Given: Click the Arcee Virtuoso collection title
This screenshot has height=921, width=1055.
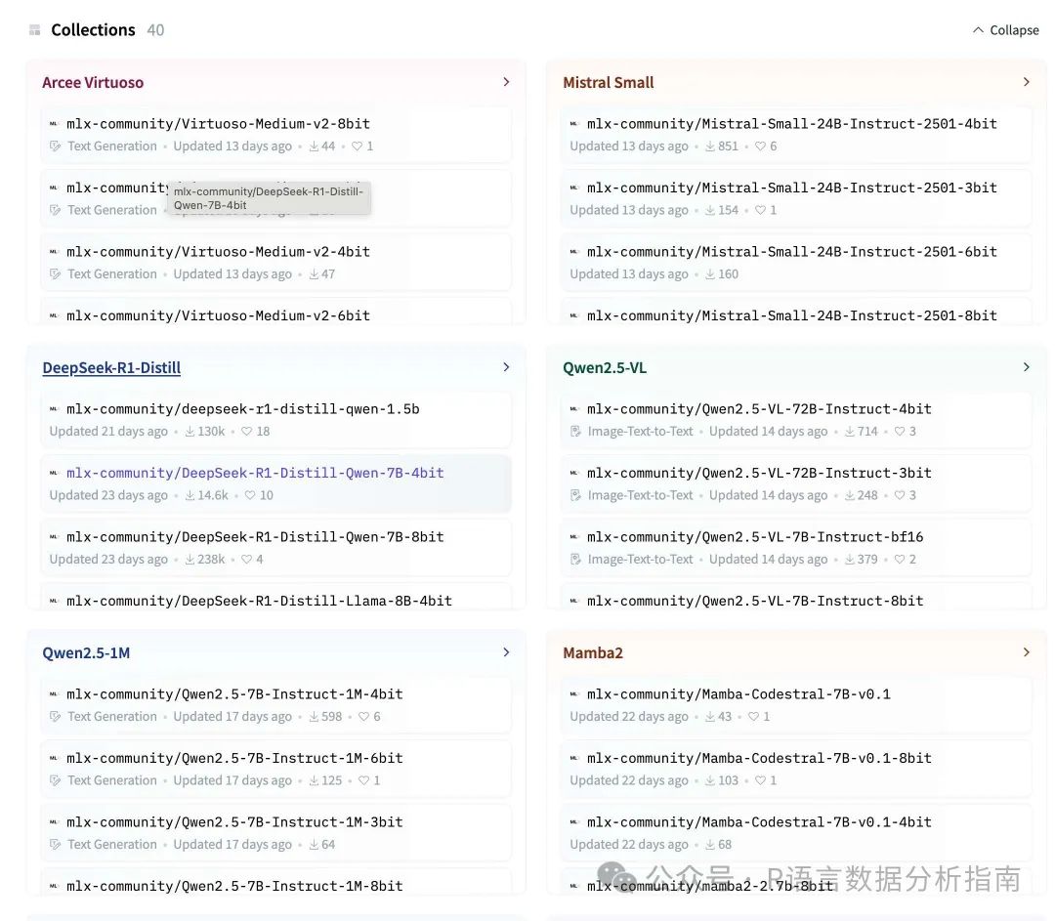Looking at the screenshot, I should tap(93, 83).
